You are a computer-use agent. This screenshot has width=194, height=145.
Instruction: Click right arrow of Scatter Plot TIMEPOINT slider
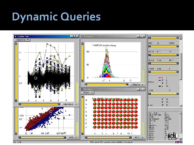tap(59, 104)
